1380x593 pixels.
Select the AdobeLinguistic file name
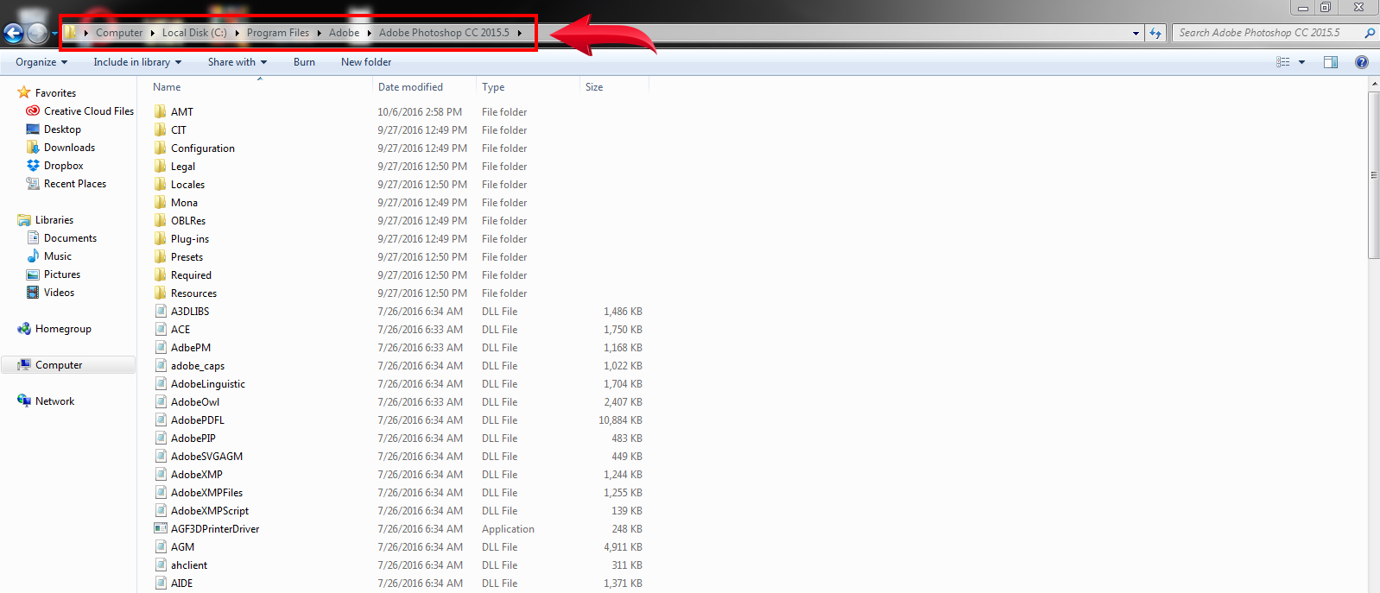click(208, 384)
